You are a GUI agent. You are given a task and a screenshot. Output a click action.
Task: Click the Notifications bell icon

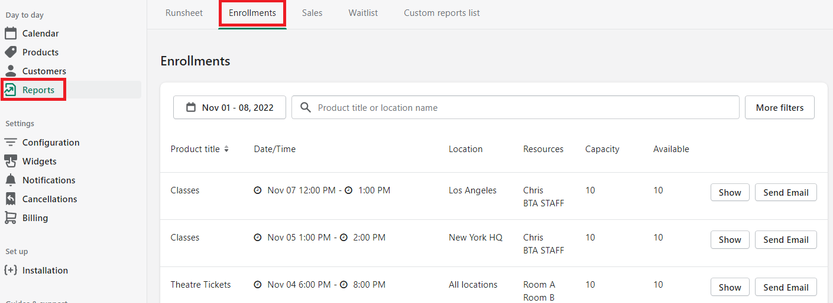(11, 180)
